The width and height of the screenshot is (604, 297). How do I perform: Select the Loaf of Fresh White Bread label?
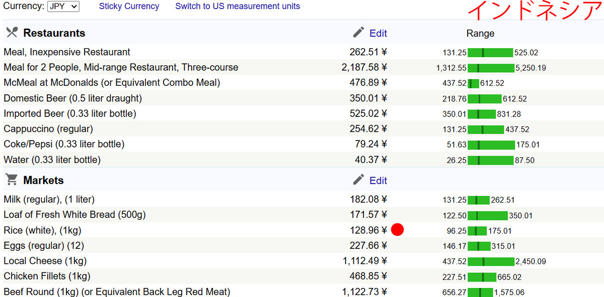coord(74,215)
